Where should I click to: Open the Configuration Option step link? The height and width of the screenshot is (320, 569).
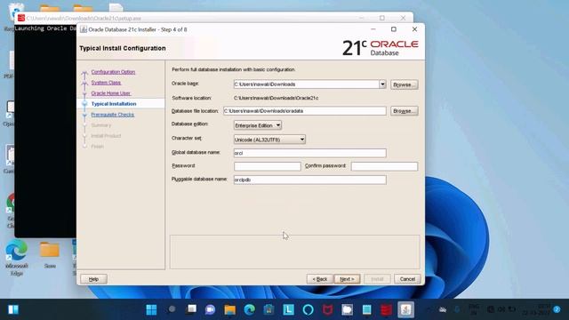(113, 72)
